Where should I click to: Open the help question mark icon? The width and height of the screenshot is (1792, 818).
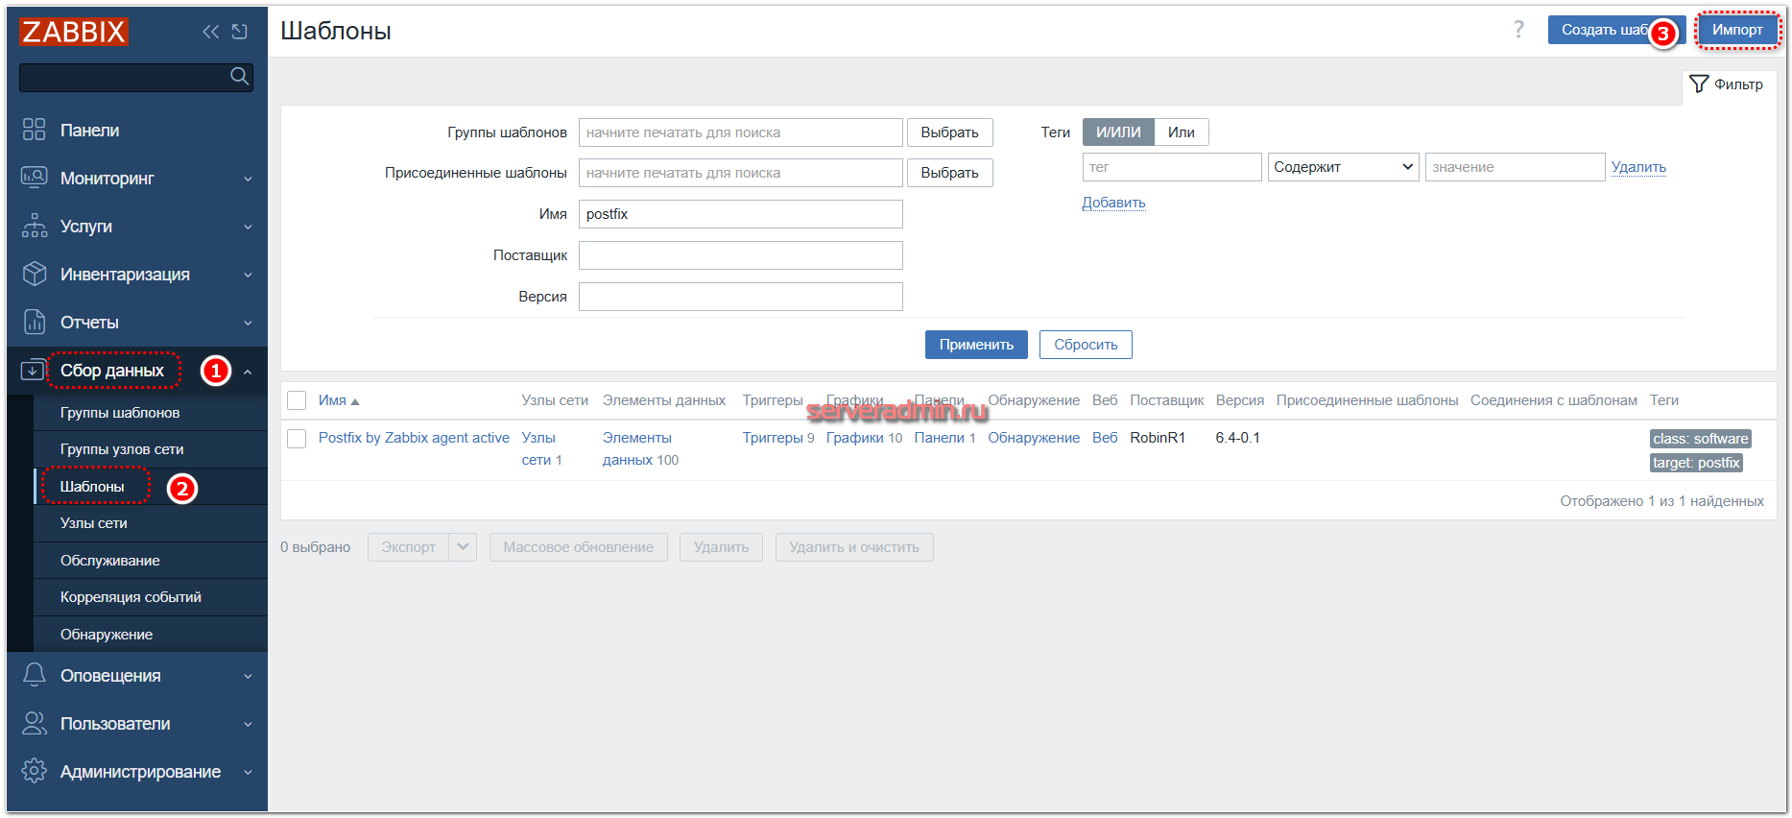tap(1518, 30)
